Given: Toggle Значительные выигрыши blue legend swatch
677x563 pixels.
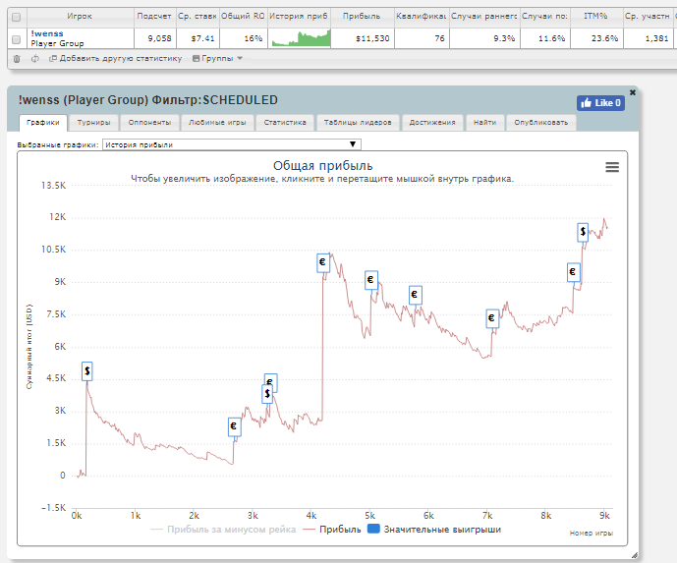Looking at the screenshot, I should coord(373,530).
